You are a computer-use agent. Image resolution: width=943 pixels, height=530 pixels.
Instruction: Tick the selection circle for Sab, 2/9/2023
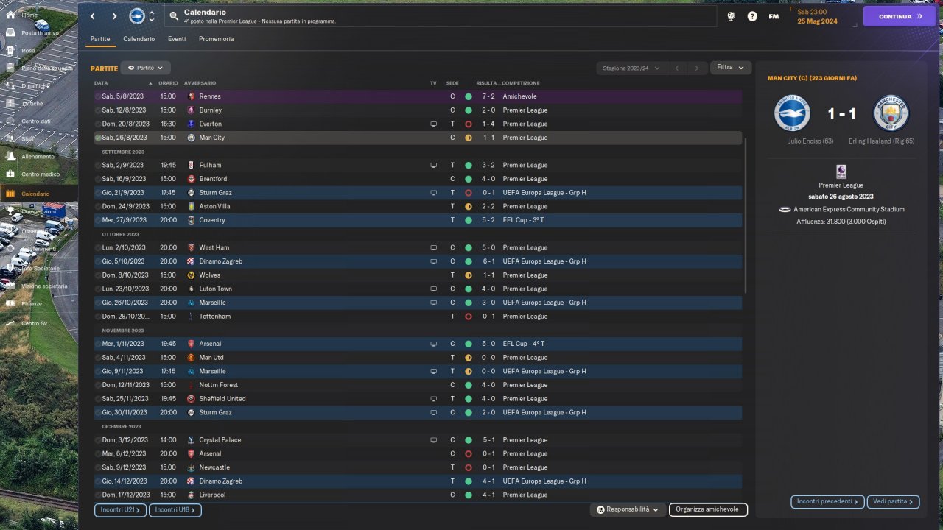click(98, 165)
